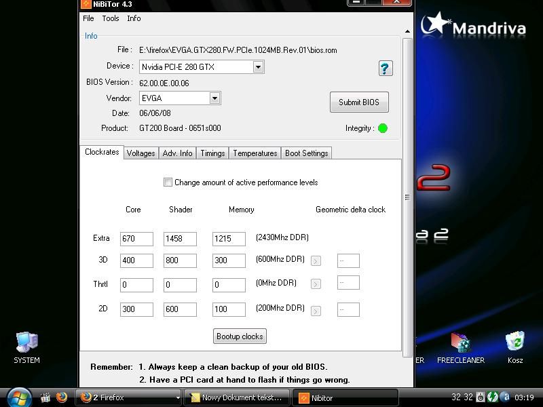543x407 pixels.
Task: Click the NiBiTor title bar logo icon
Action: pos(86,4)
